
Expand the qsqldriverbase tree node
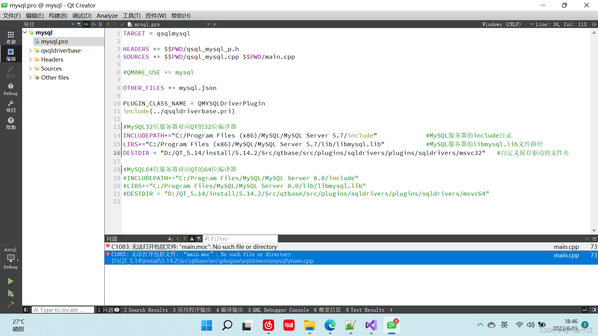coord(30,50)
